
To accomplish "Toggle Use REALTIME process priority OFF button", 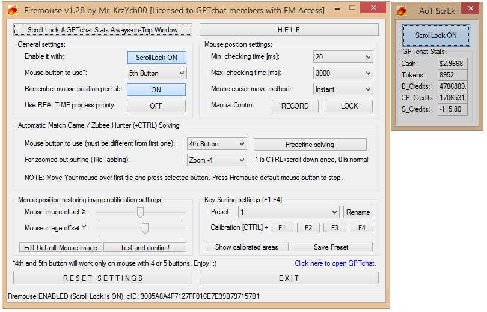I will pos(156,106).
